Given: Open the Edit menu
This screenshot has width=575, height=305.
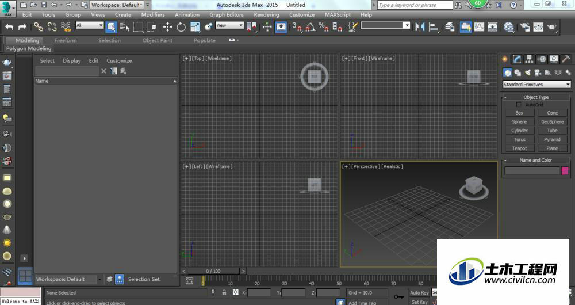Looking at the screenshot, I should point(27,15).
